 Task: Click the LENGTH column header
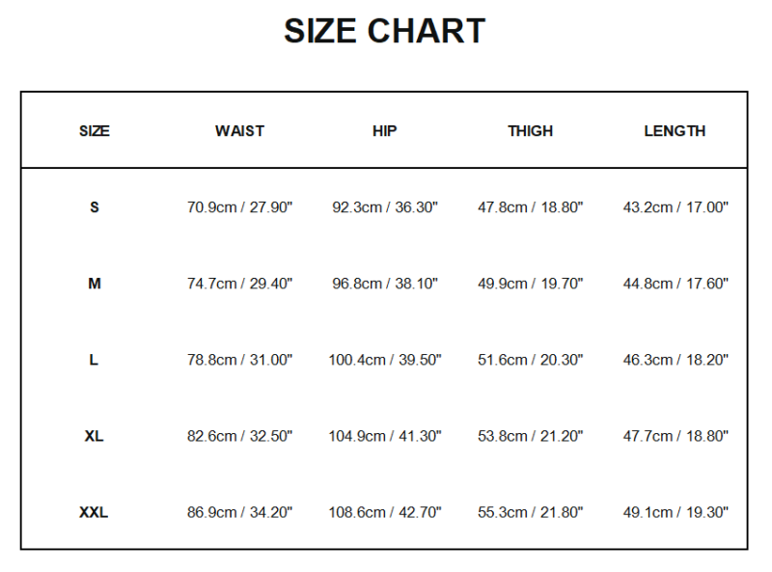point(675,131)
